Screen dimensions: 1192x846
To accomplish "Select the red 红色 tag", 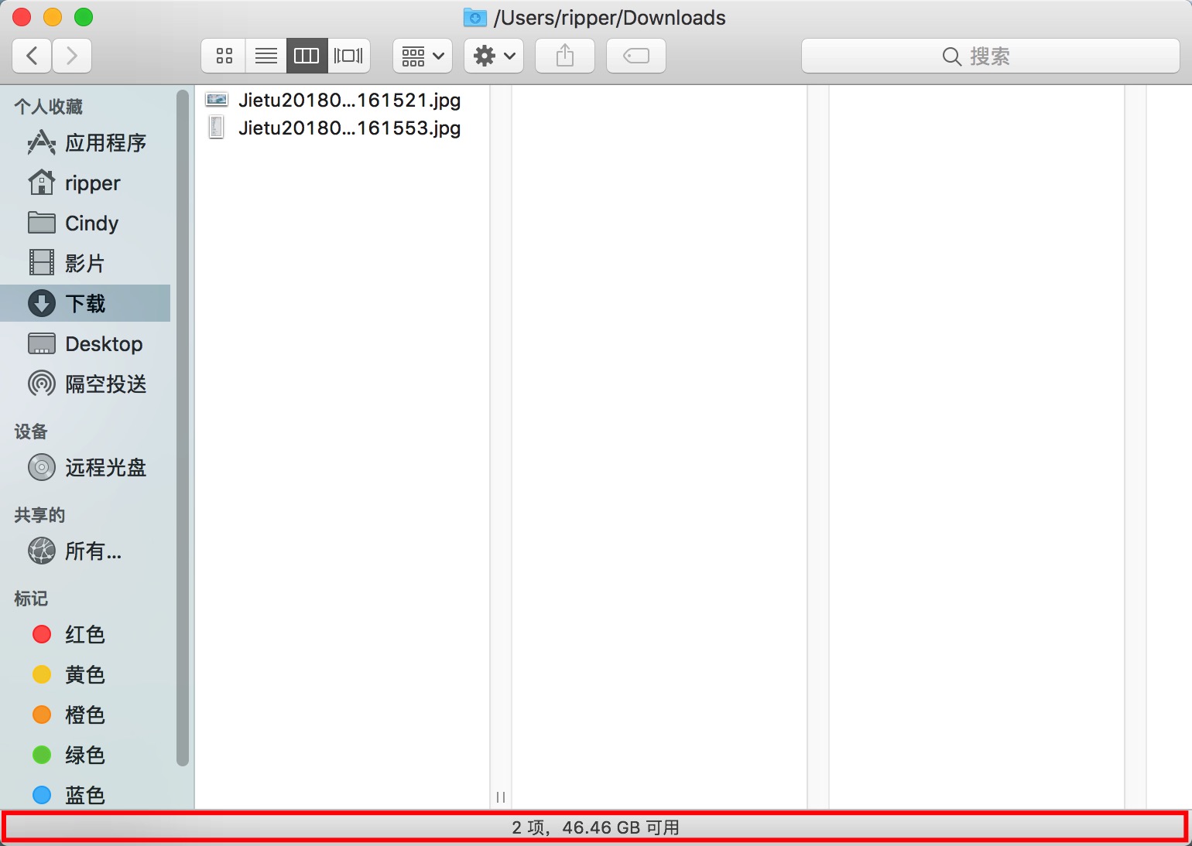I will click(84, 635).
